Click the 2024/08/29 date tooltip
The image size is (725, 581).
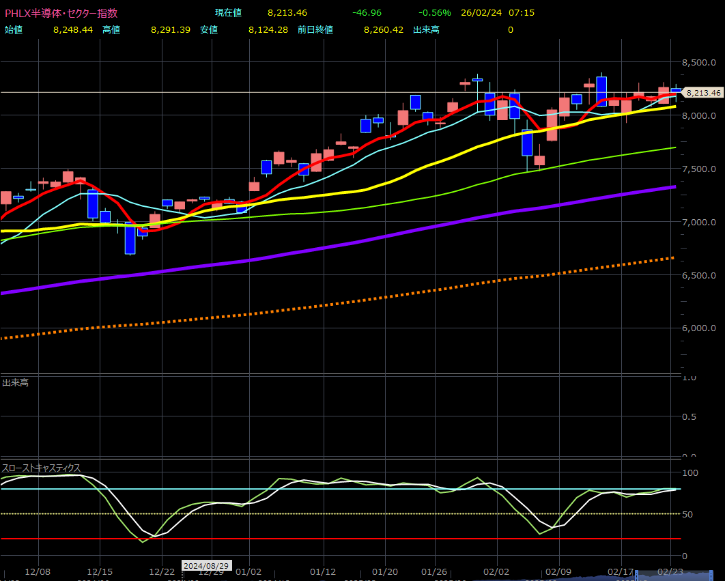tap(206, 565)
